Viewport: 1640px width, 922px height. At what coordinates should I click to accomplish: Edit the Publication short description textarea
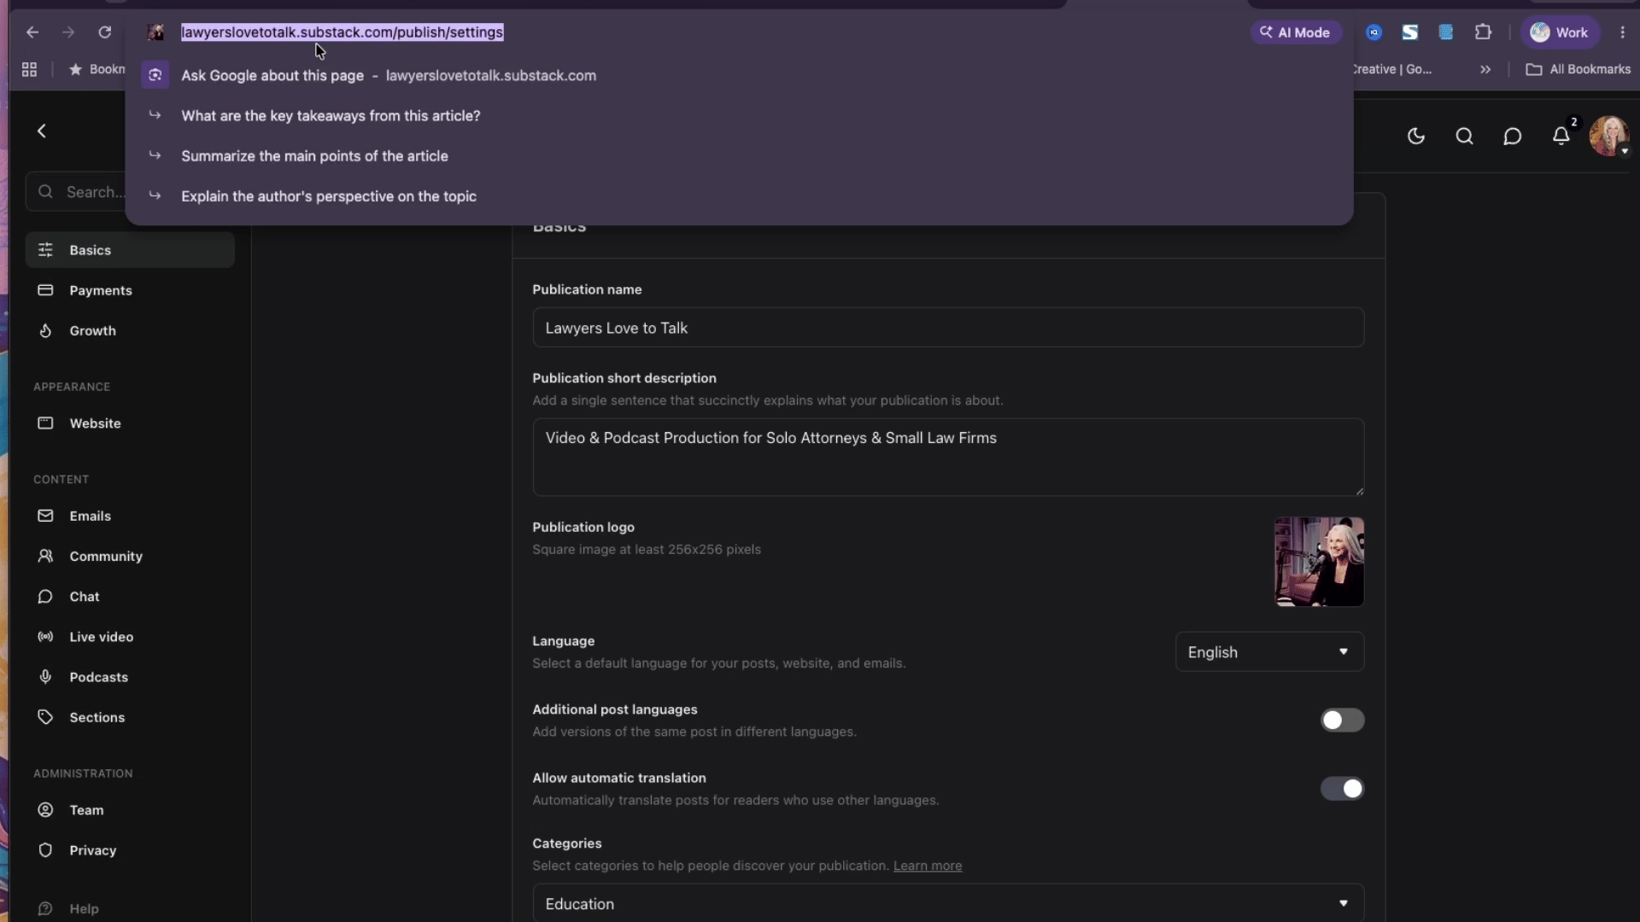point(948,457)
